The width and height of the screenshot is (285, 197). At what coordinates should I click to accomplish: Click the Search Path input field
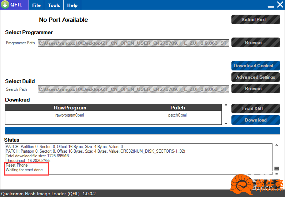pos(134,89)
